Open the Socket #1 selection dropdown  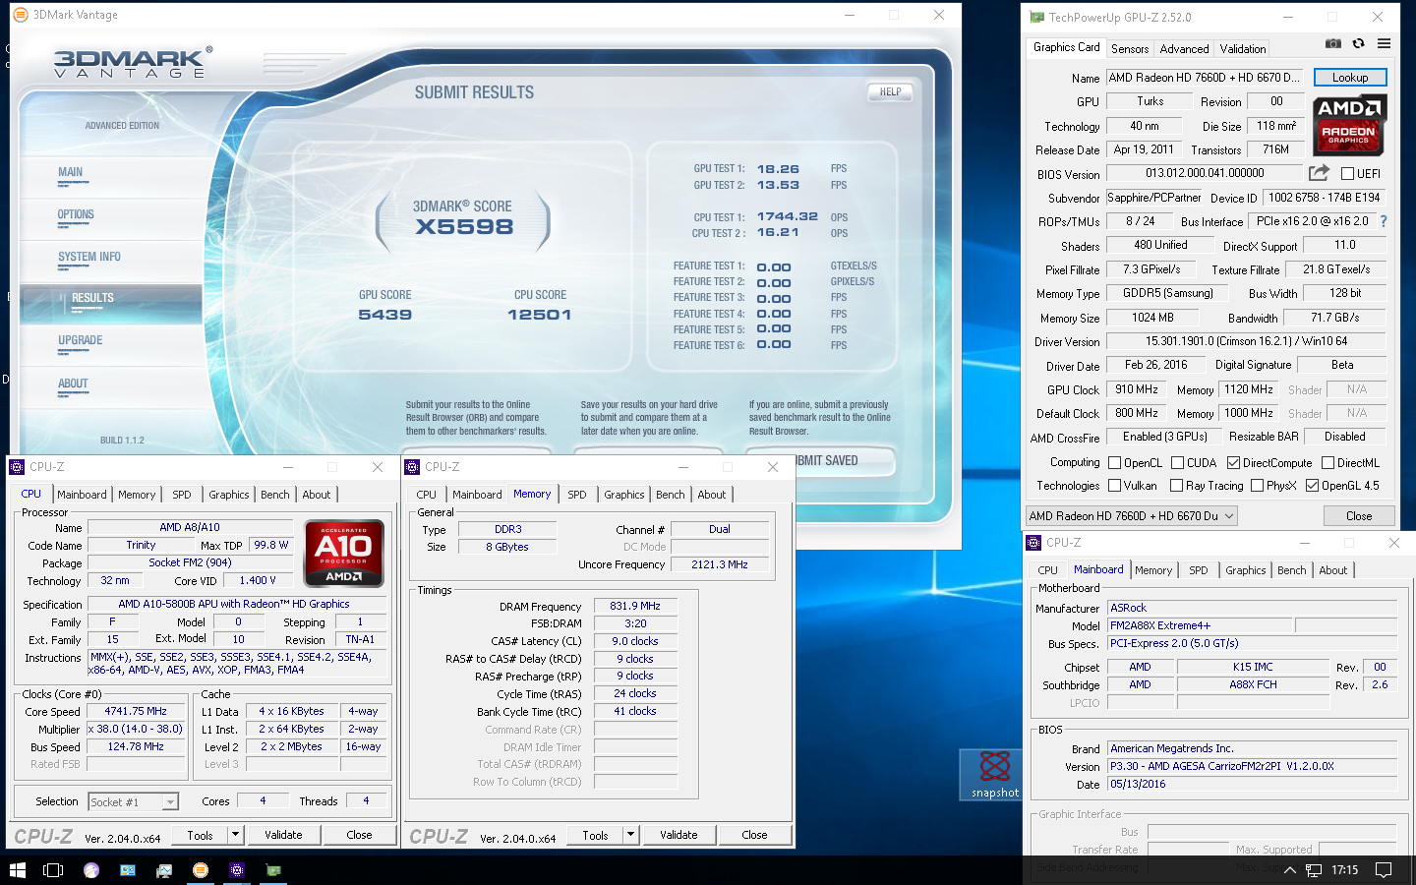[x=134, y=802]
